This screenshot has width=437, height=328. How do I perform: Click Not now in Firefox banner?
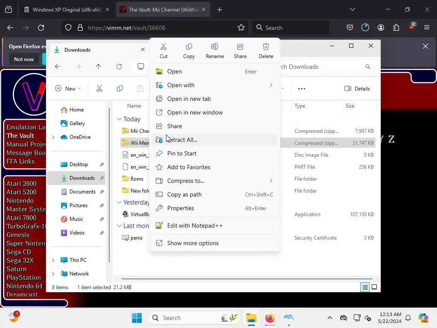point(24,59)
